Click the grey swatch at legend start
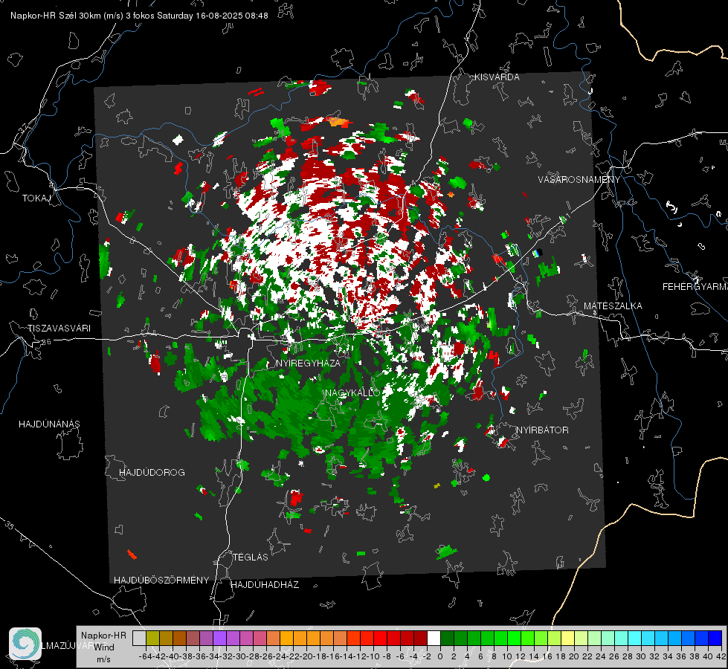The height and width of the screenshot is (669, 728). pyautogui.click(x=139, y=639)
